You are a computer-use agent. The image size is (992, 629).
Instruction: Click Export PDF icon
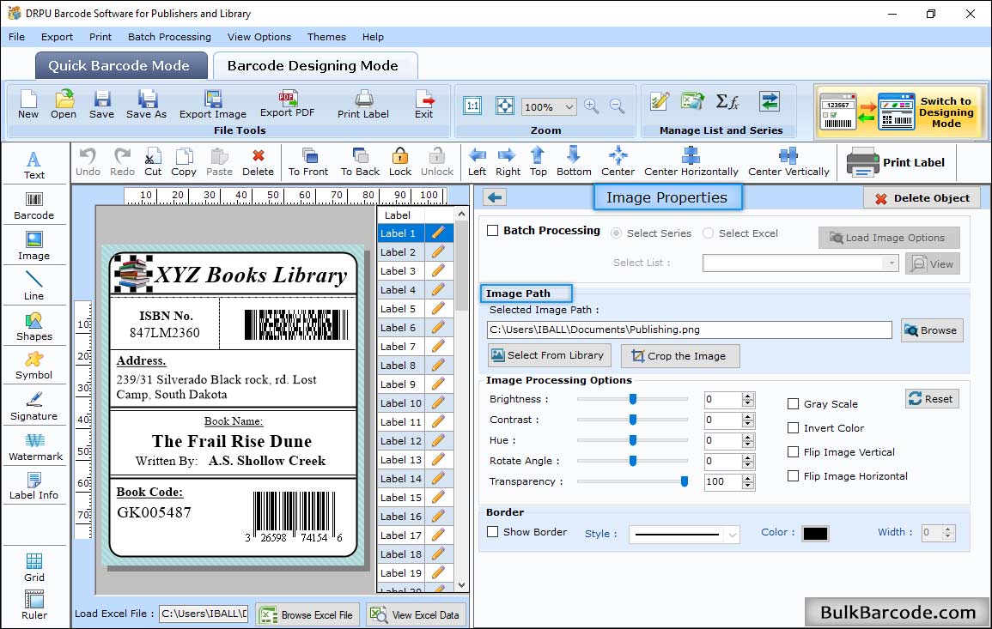point(287,104)
